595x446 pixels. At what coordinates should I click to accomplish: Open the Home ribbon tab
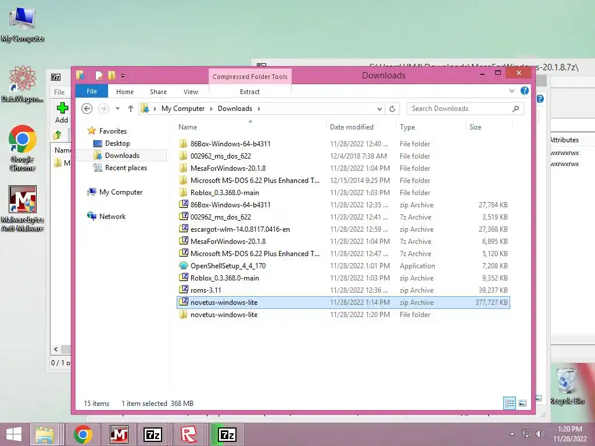pos(125,92)
